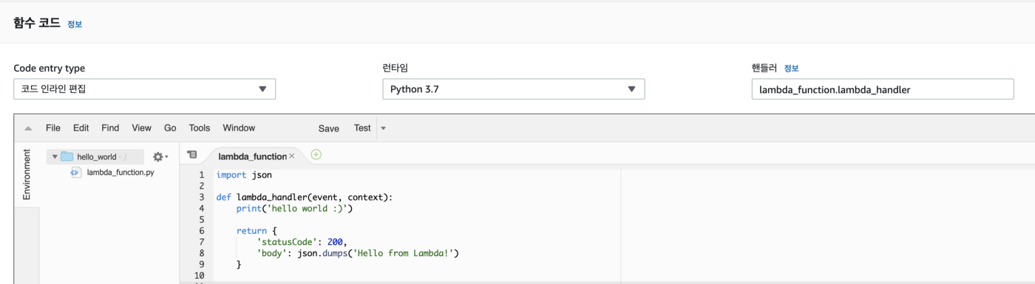
Task: Open the Code entry type dropdown
Action: [x=145, y=89]
